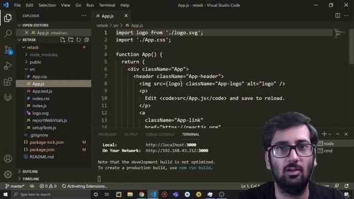Open the Help menu
The width and height of the screenshot is (354, 199).
(124, 5)
